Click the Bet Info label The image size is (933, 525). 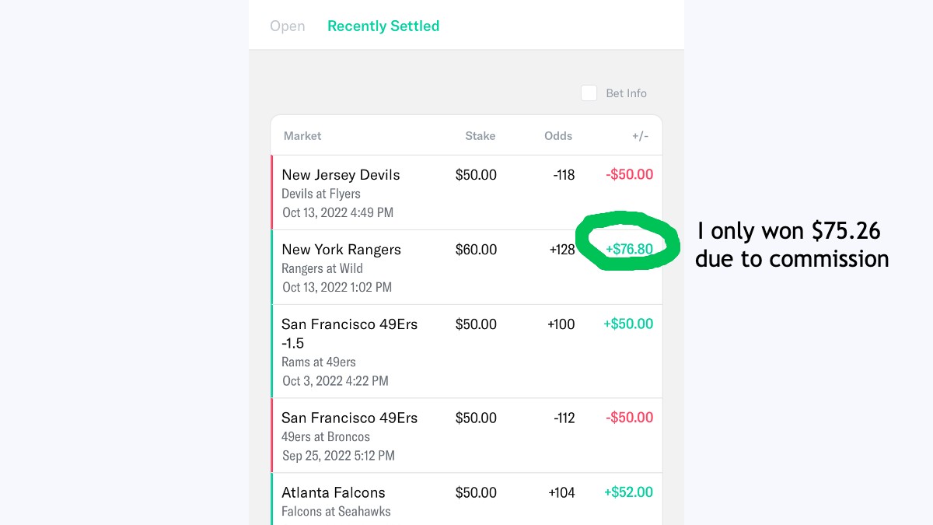pos(626,93)
